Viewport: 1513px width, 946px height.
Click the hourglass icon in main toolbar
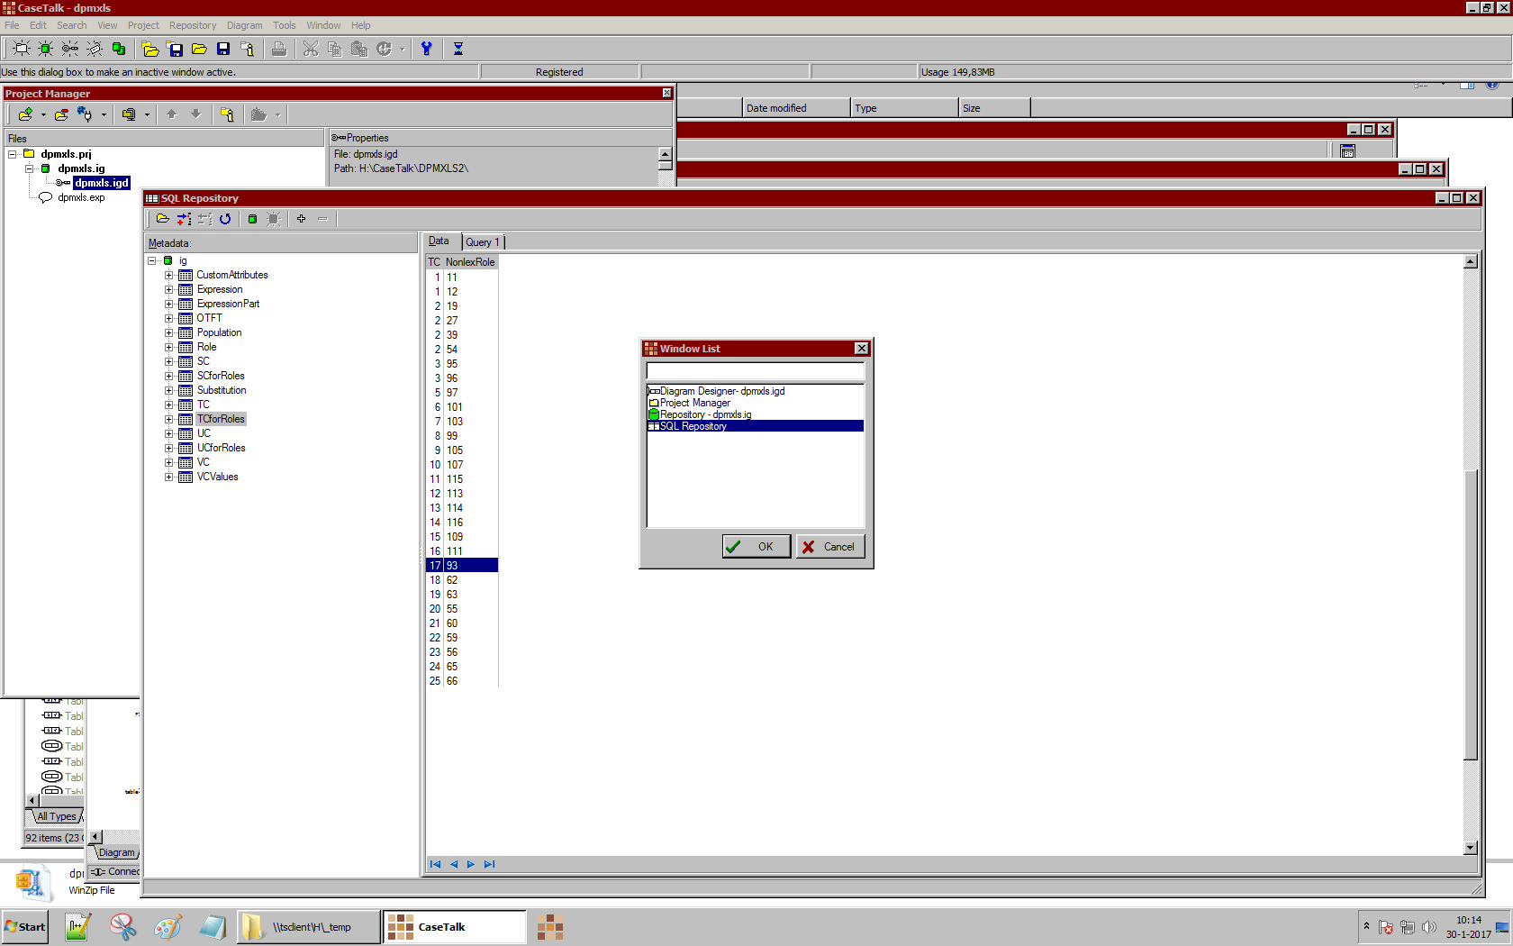[458, 49]
